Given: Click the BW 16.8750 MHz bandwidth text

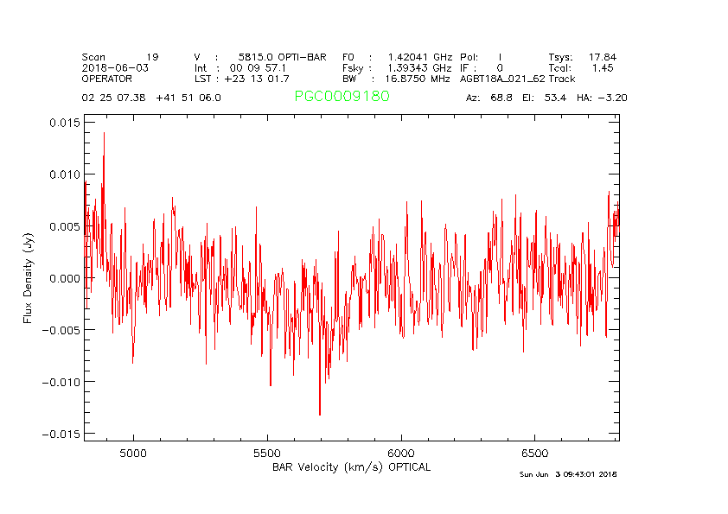Looking at the screenshot, I should pyautogui.click(x=396, y=78).
